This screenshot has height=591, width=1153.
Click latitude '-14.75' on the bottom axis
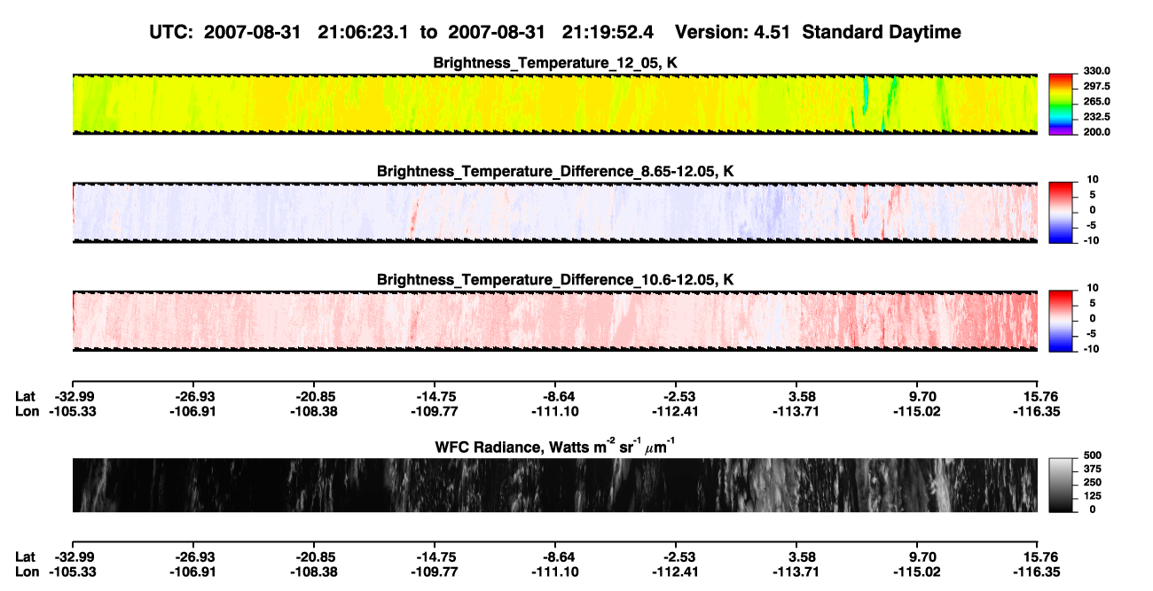[x=434, y=557]
